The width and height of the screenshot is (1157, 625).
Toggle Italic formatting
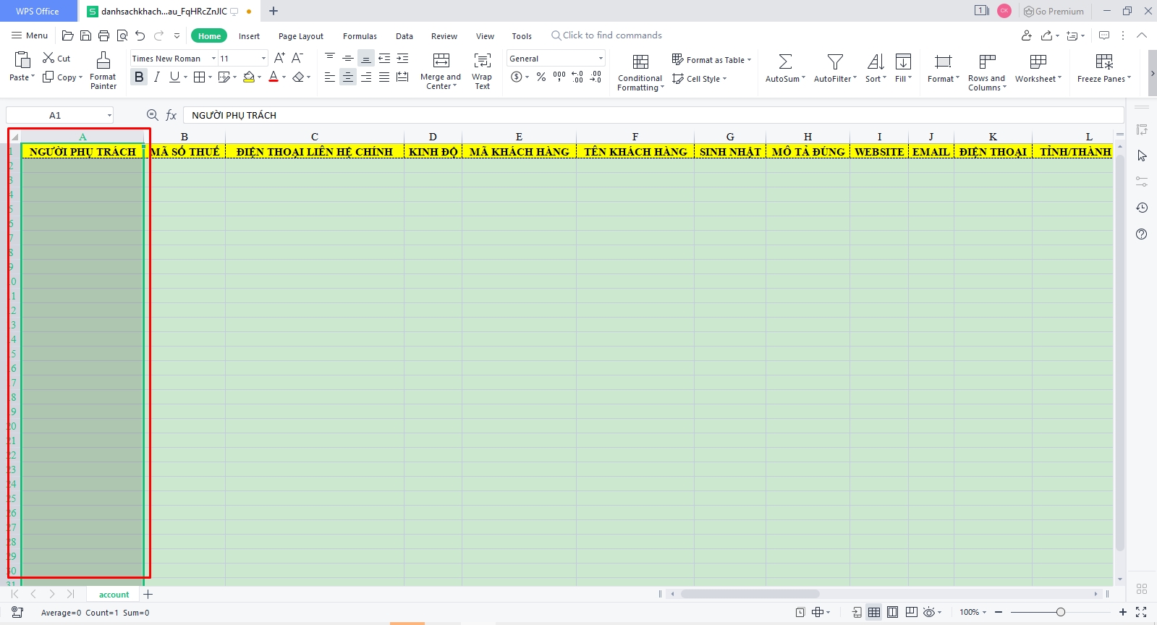coord(157,77)
